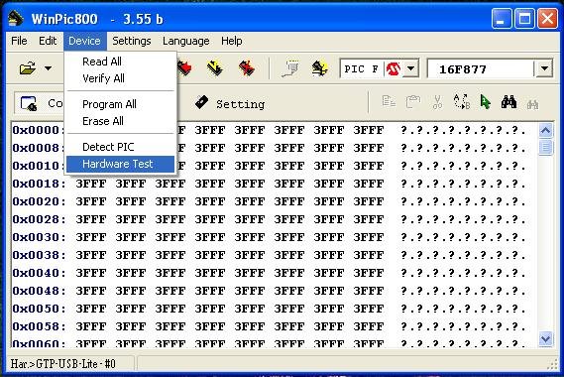
Task: Click the scrollbar down arrow
Action: coord(545,338)
